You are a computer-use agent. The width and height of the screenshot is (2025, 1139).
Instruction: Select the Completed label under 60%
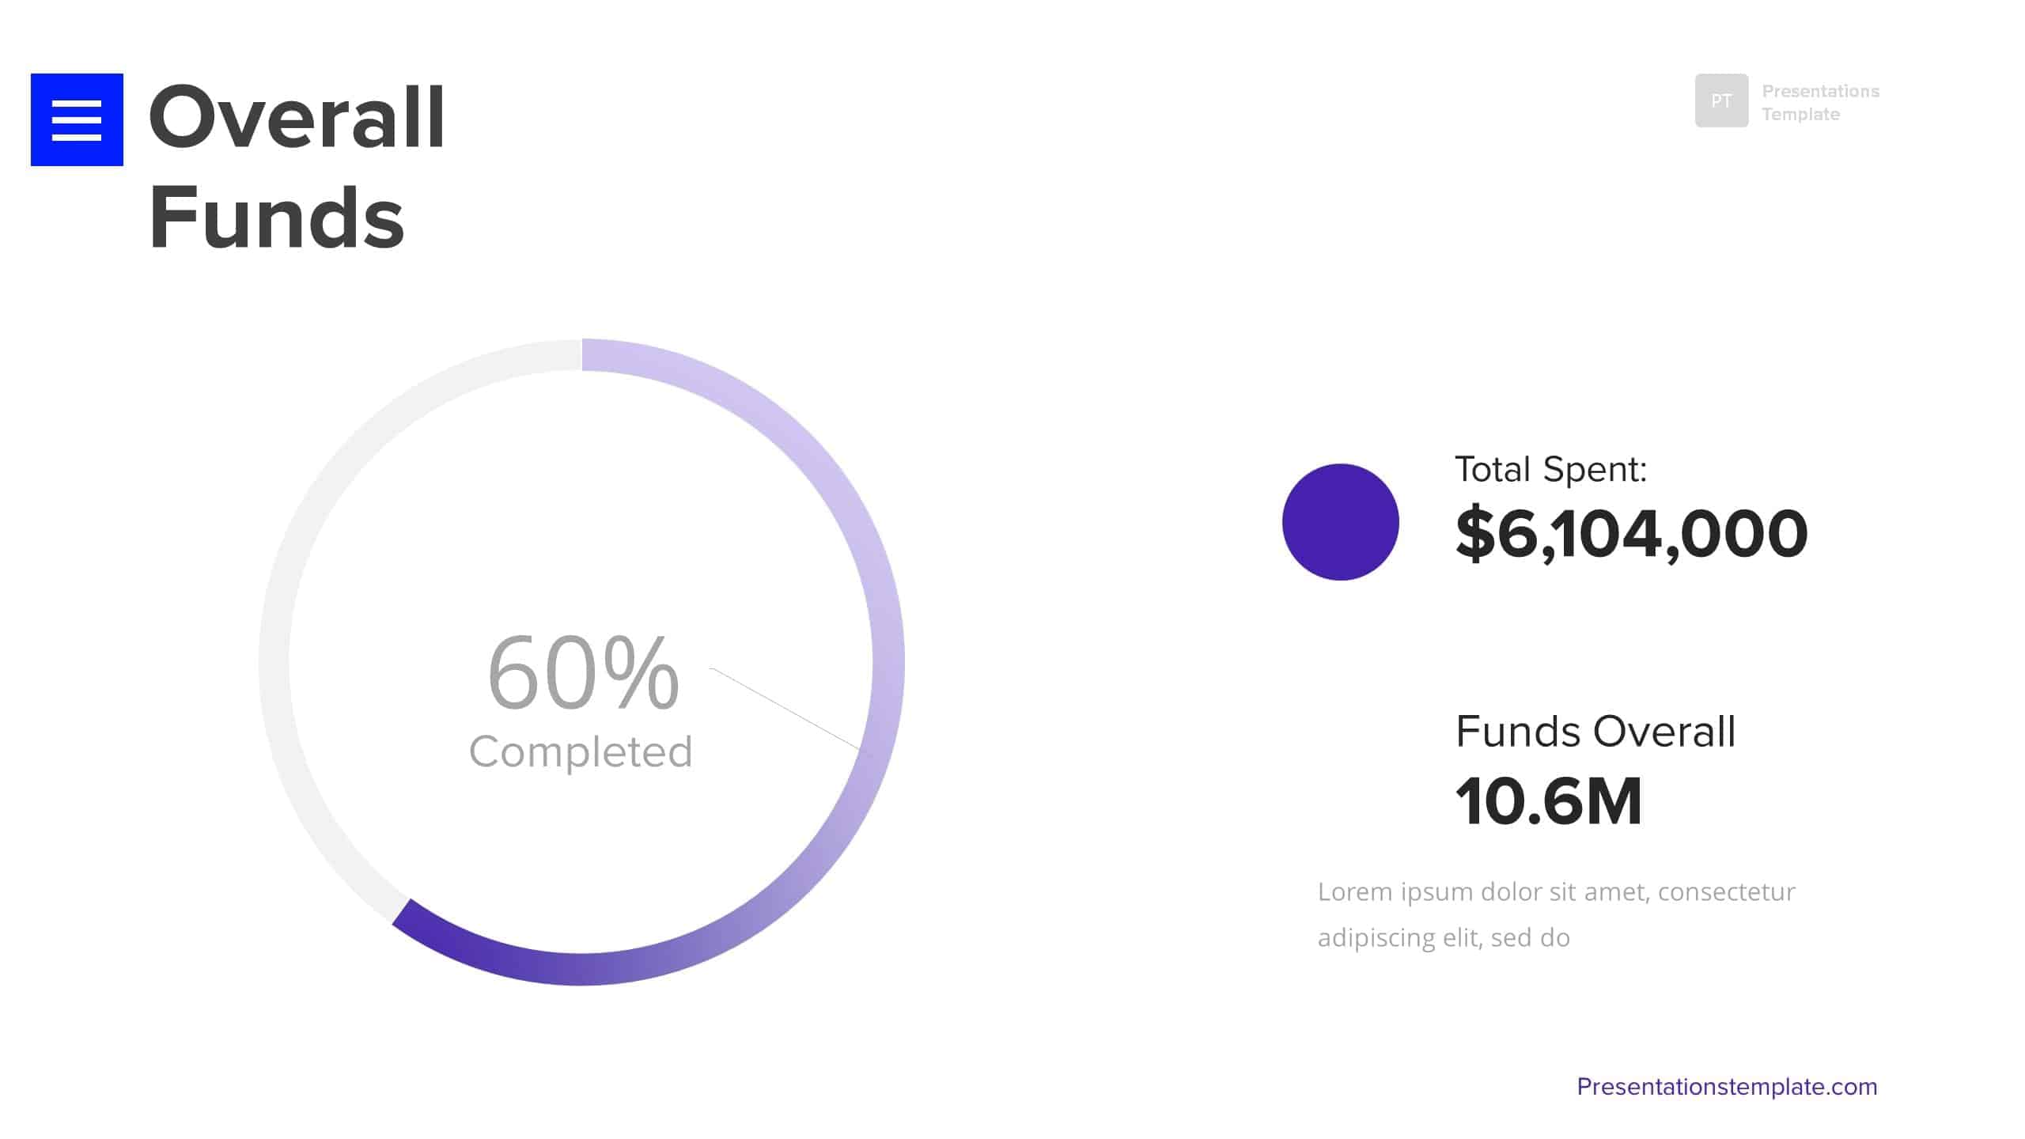581,751
